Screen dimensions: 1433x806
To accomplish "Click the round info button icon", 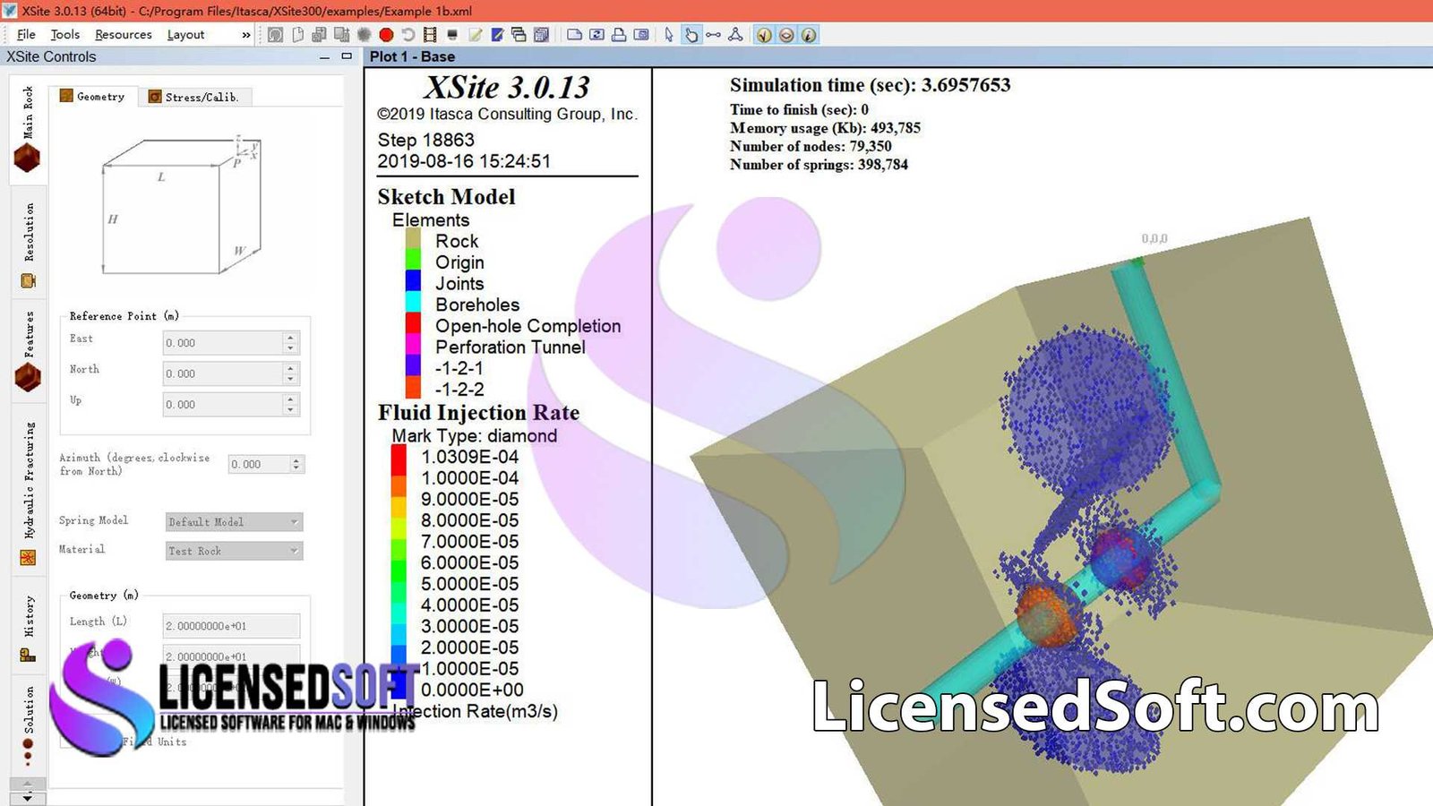I will [x=808, y=35].
